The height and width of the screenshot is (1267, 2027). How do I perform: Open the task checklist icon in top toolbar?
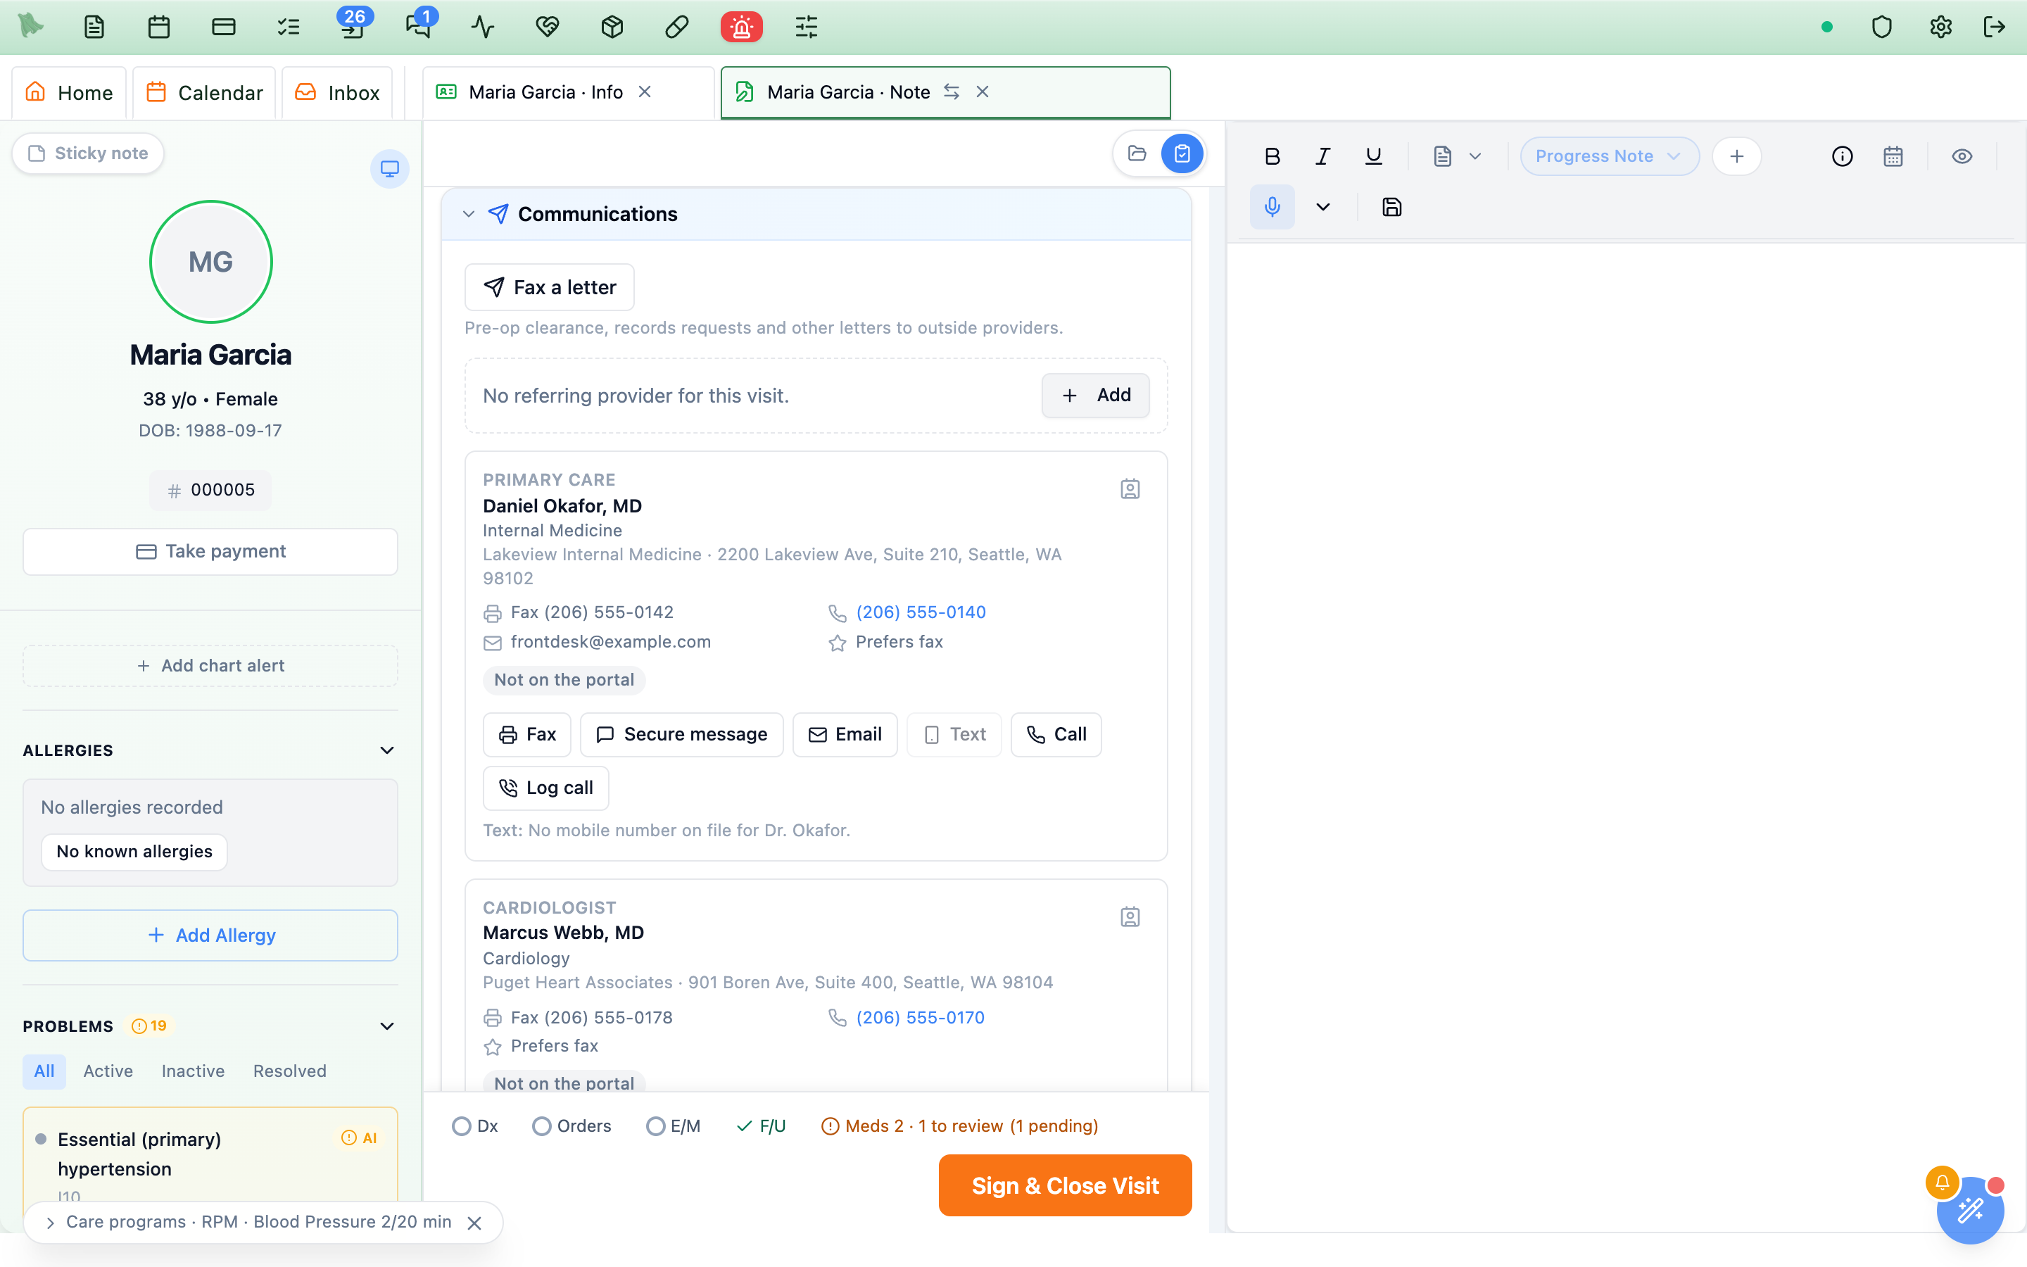click(x=288, y=27)
